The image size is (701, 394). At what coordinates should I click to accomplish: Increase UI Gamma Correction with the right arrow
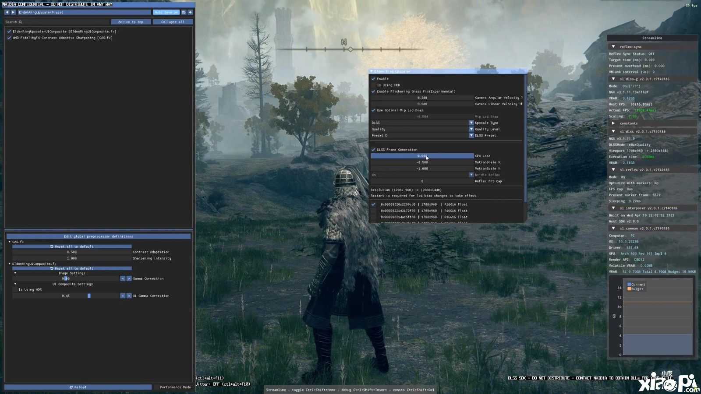click(x=129, y=296)
